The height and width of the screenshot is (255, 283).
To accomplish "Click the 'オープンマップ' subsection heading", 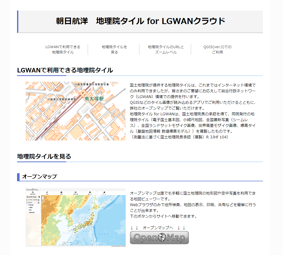I will (x=40, y=177).
